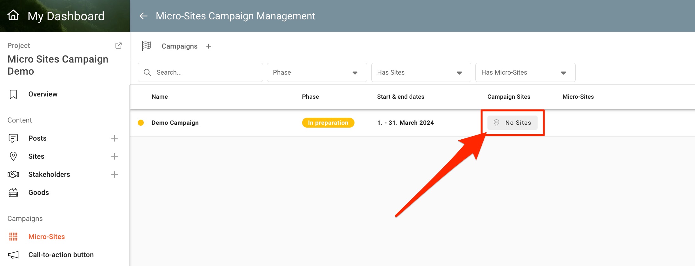Open the Has Sites filter dropdown
Image resolution: width=695 pixels, height=266 pixels.
pos(421,72)
